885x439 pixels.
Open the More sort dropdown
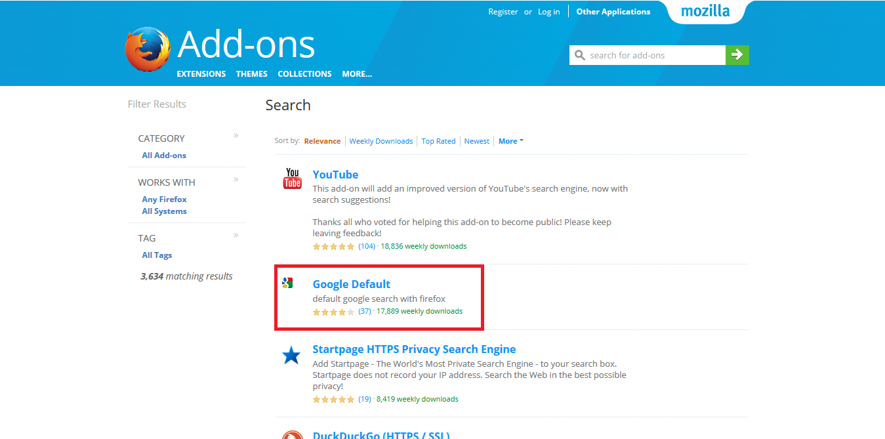(x=511, y=141)
